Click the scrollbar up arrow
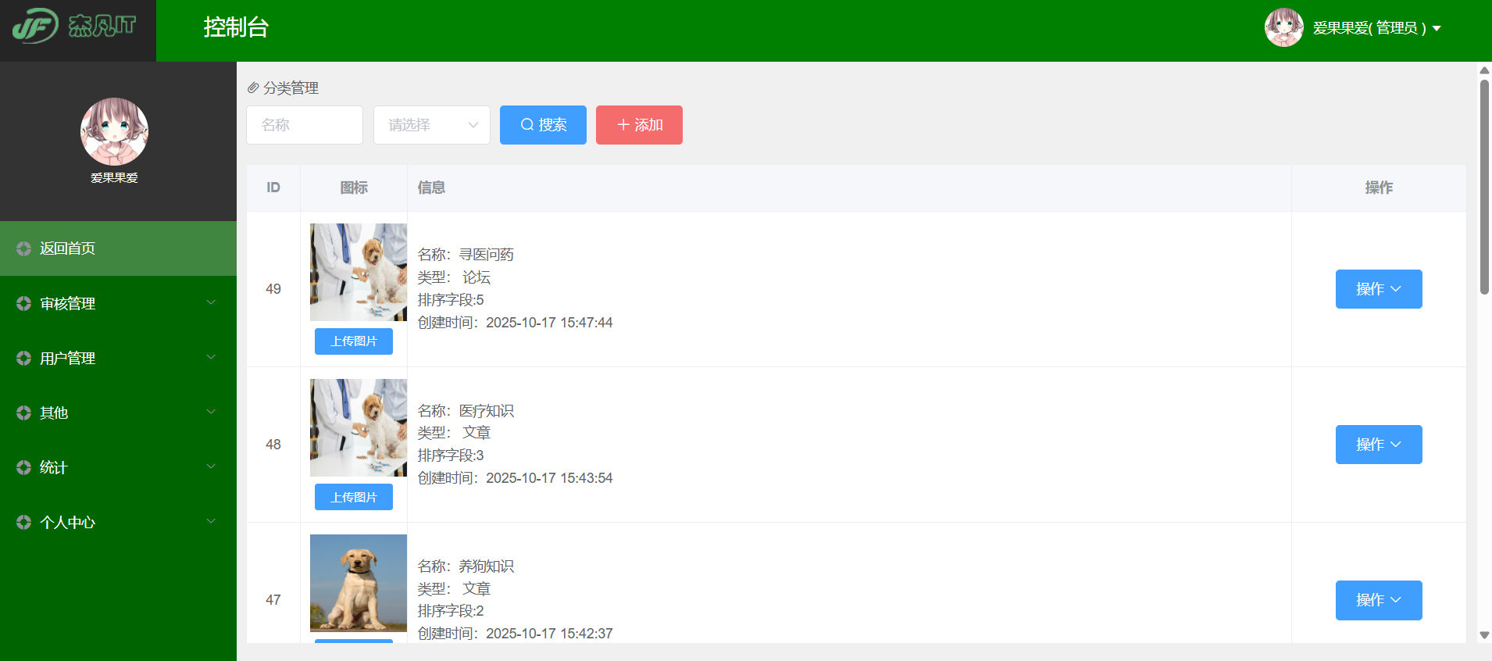This screenshot has width=1492, height=661. point(1484,70)
